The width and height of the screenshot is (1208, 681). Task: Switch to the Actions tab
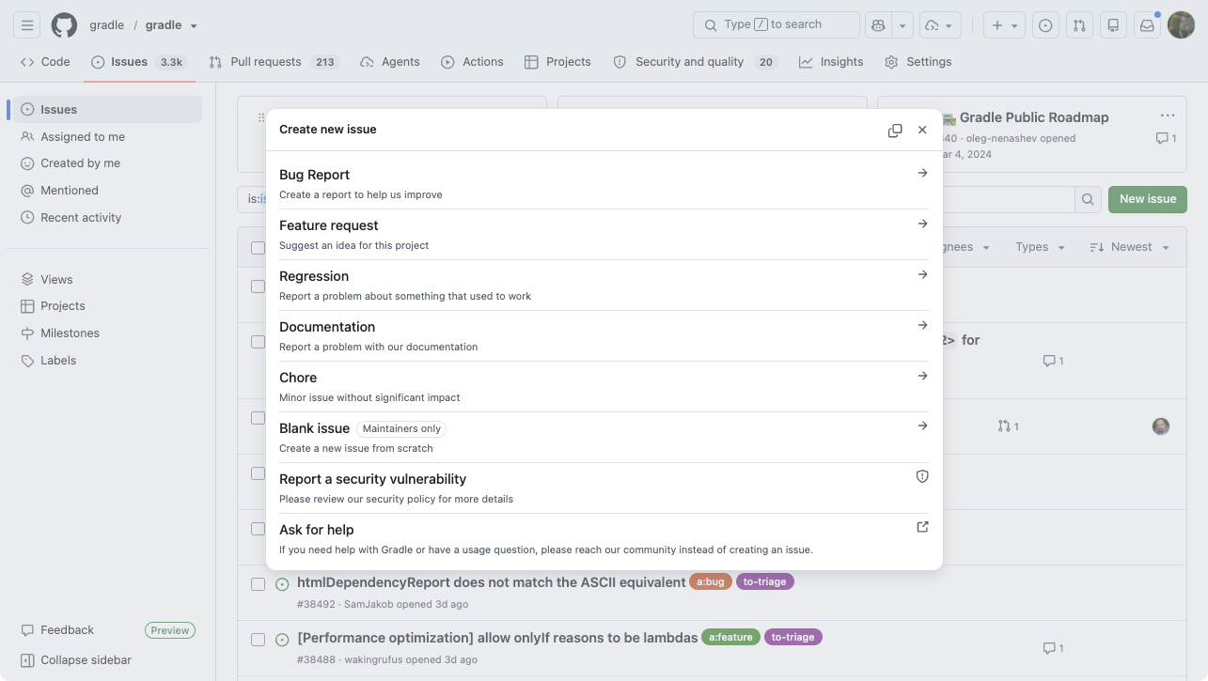coord(473,62)
